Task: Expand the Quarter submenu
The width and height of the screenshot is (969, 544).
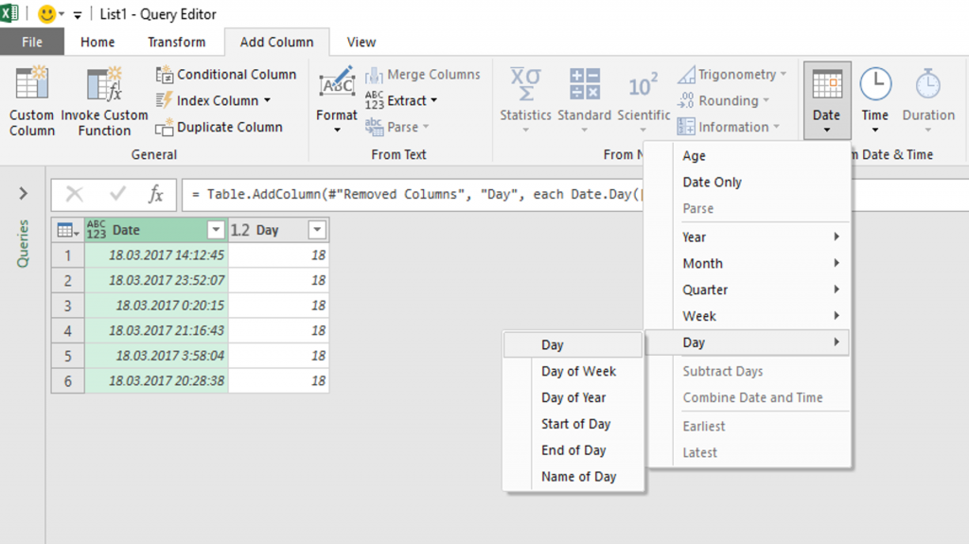Action: 761,290
